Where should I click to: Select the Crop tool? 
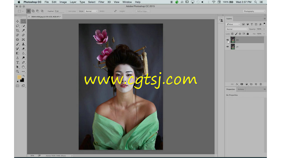[x=18, y=31]
